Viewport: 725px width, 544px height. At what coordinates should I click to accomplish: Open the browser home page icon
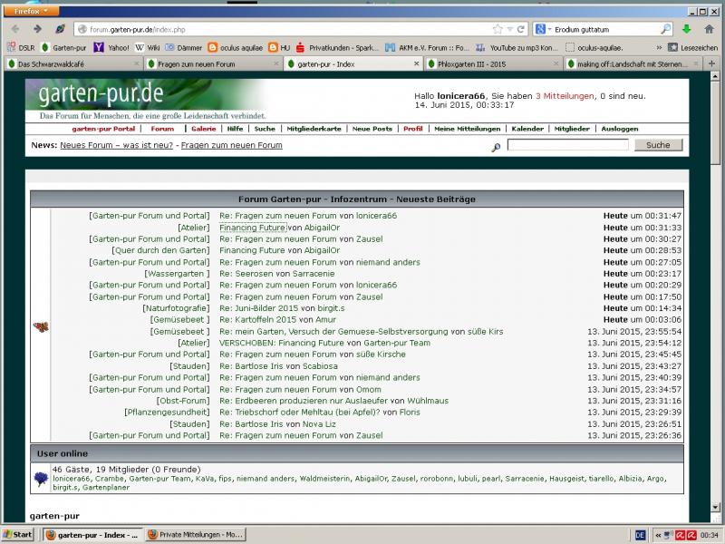pyautogui.click(x=710, y=29)
